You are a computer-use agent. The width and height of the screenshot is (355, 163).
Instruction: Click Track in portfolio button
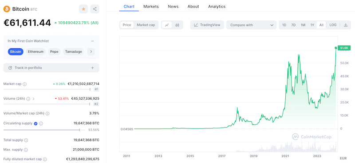[x=51, y=68]
